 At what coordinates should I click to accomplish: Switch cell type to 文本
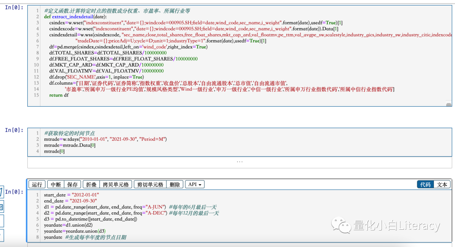tap(442, 185)
